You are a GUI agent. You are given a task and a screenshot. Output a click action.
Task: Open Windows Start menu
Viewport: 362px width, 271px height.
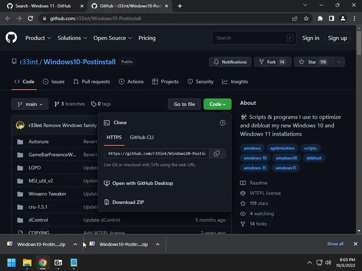point(11,263)
